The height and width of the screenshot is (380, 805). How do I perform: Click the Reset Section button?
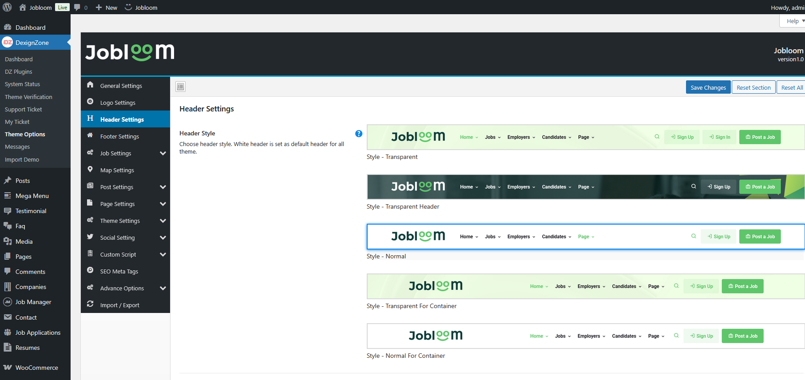753,87
